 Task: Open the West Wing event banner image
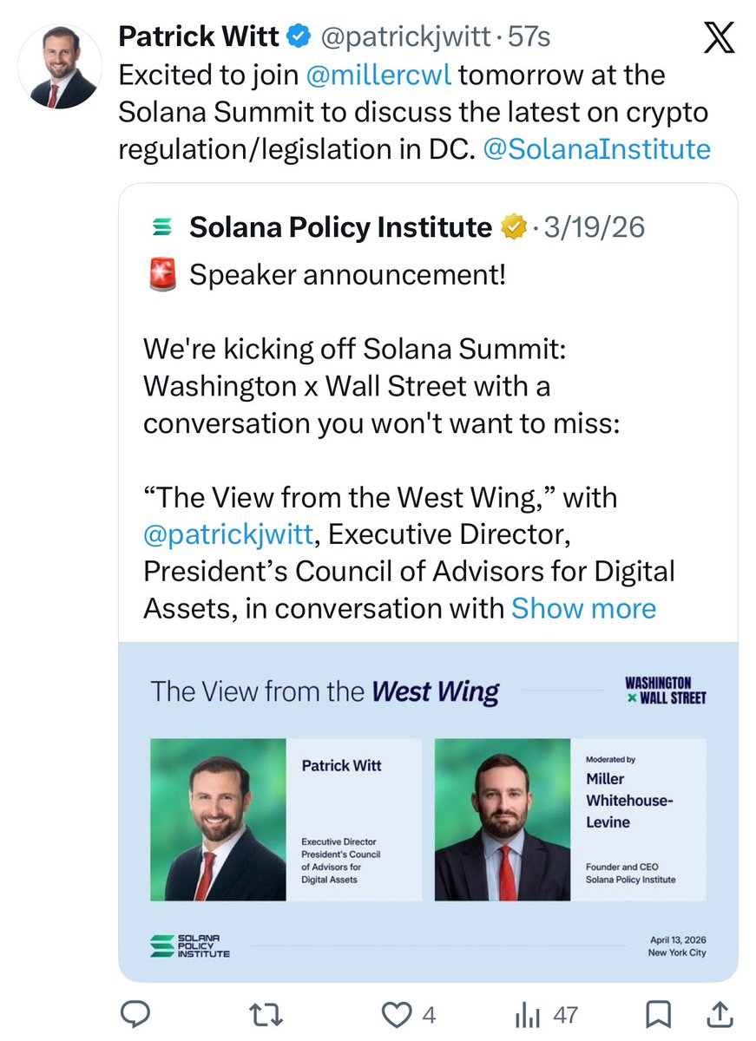coord(428,811)
